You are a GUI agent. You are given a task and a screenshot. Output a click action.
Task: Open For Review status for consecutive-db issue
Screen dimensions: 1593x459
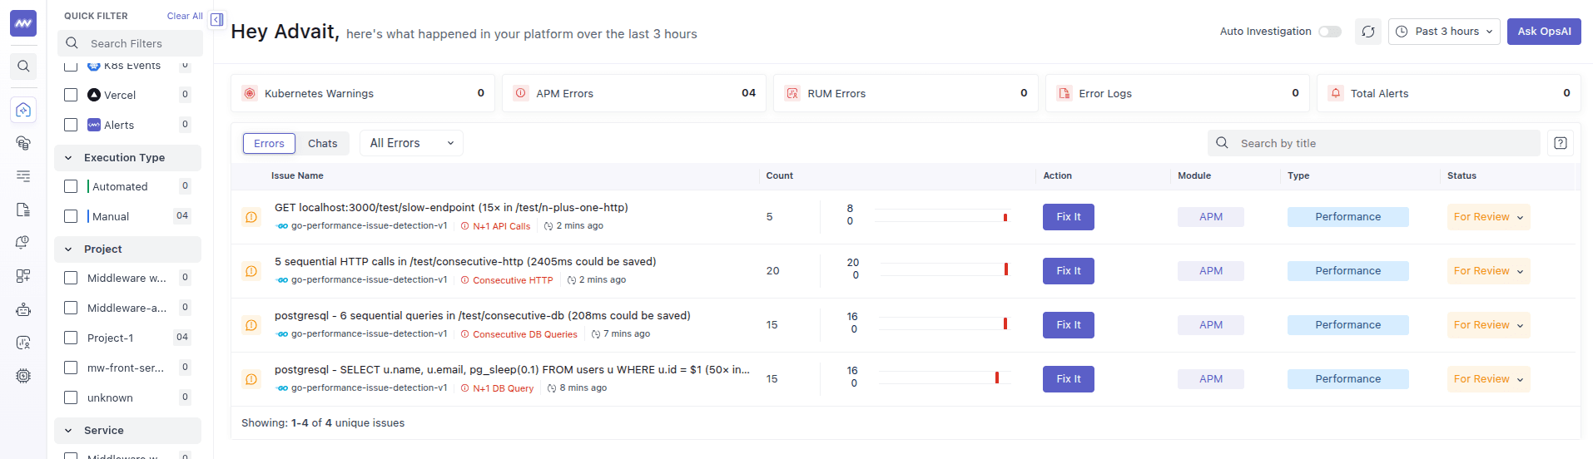[1488, 325]
